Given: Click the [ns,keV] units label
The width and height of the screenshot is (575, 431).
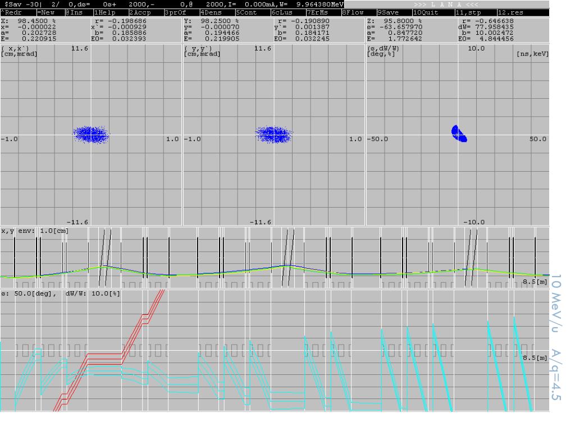Looking at the screenshot, I should (x=532, y=54).
